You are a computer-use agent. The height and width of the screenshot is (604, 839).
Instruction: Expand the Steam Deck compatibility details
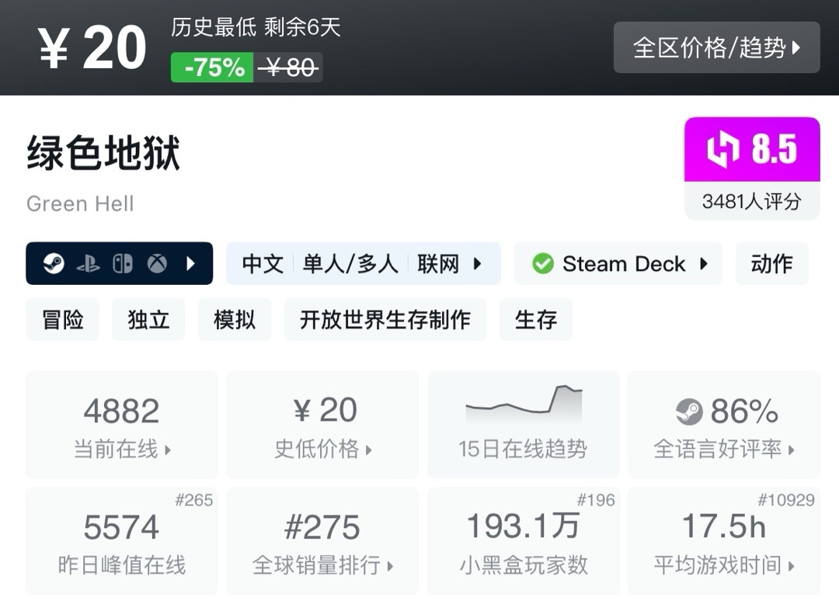(704, 264)
